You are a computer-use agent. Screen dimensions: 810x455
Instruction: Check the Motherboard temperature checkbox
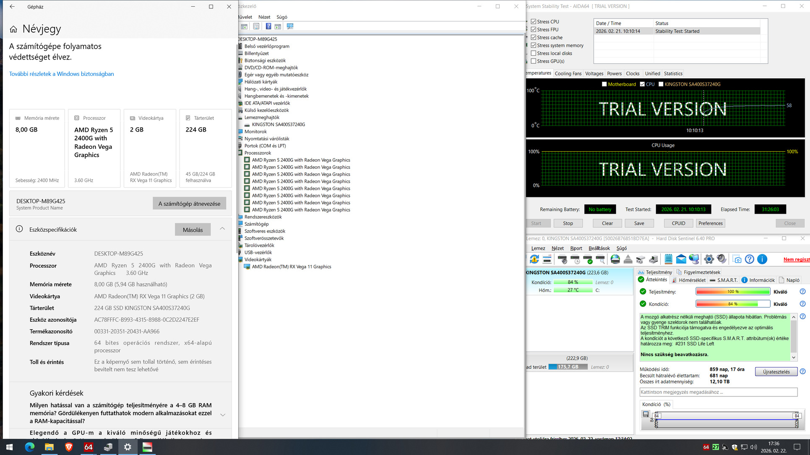(604, 84)
